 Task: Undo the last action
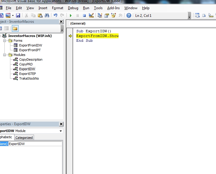[x=56, y=15]
